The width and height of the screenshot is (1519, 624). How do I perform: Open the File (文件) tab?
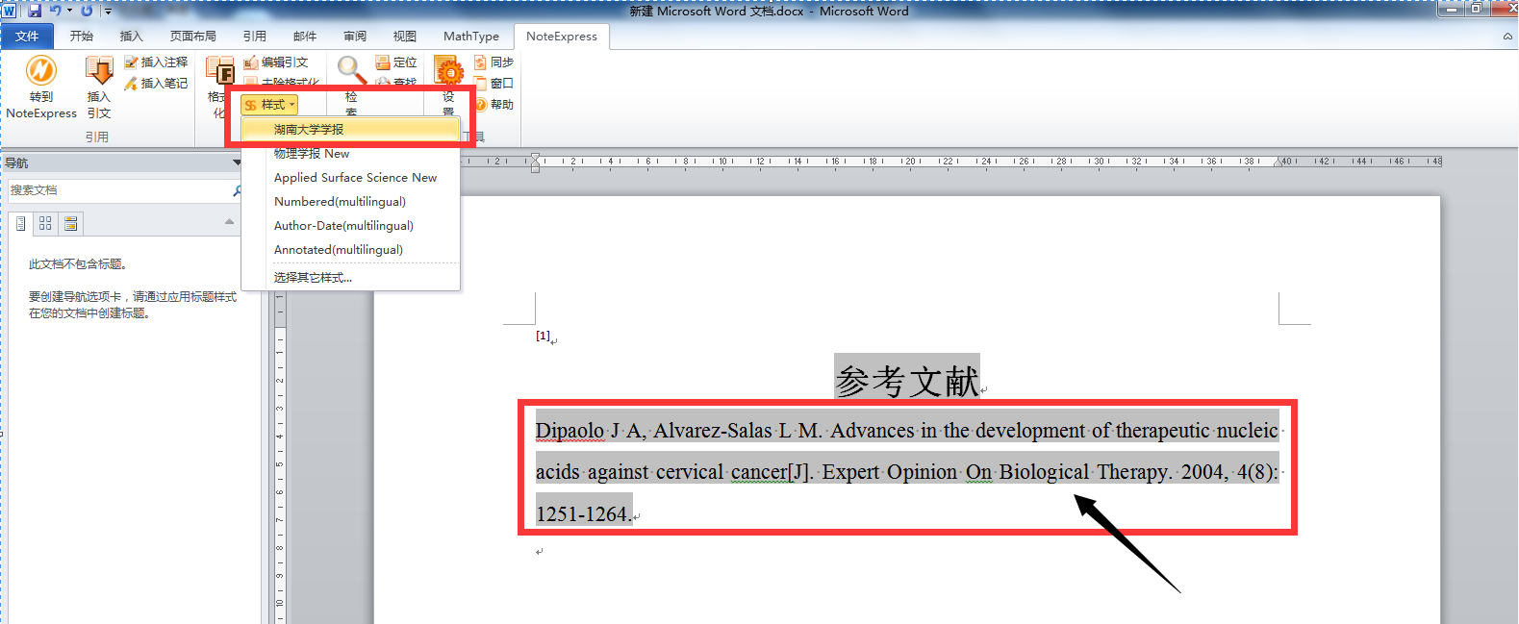point(27,37)
